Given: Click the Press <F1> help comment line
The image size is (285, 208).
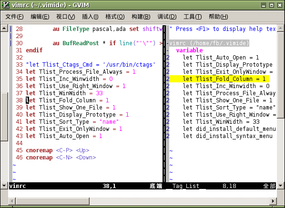Looking at the screenshot, I should coord(223,29).
